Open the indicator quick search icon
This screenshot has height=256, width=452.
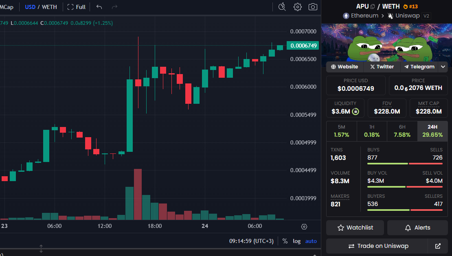(x=282, y=7)
